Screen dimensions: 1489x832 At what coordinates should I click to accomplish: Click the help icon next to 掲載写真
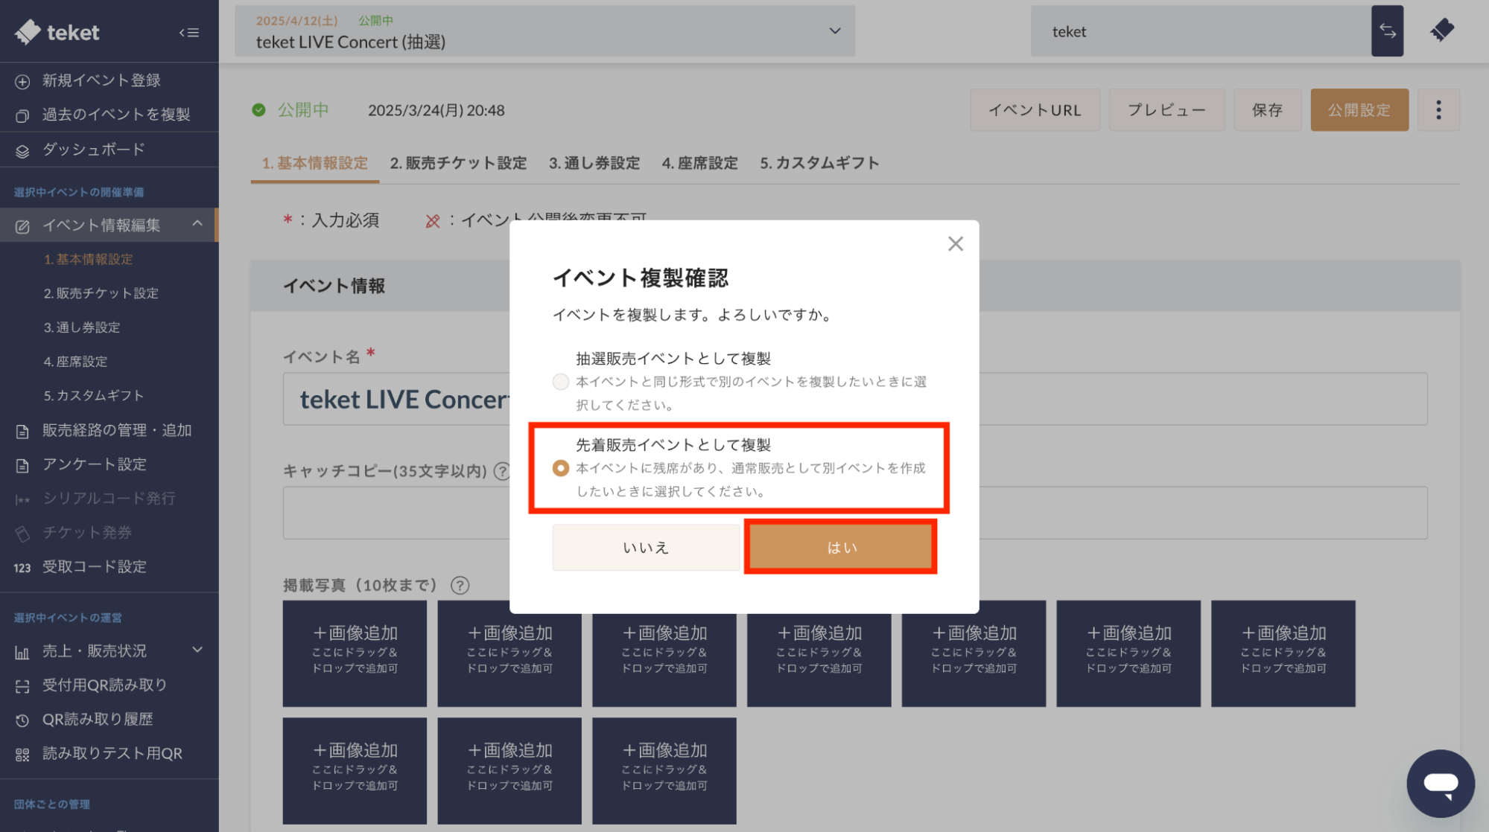[x=460, y=586]
